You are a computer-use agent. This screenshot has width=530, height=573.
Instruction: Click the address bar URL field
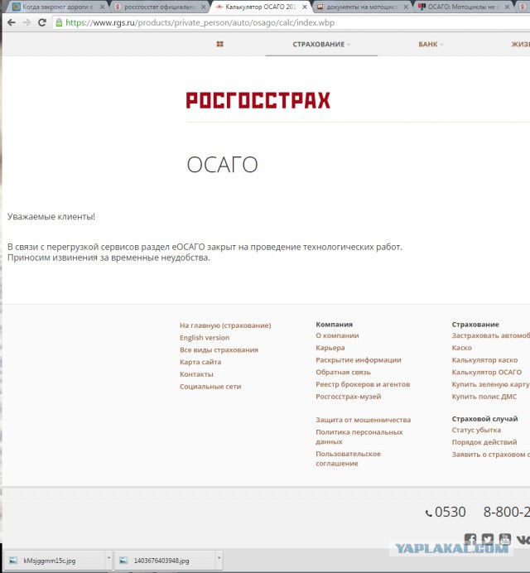[292, 22]
